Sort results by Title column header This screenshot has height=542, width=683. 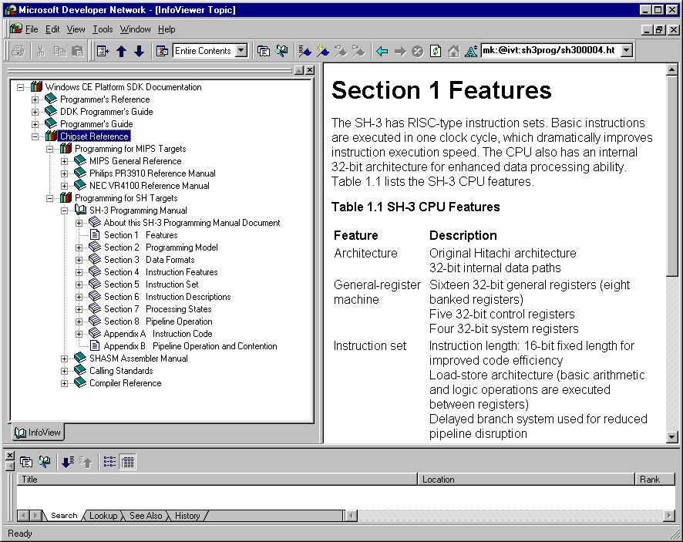coord(217,480)
